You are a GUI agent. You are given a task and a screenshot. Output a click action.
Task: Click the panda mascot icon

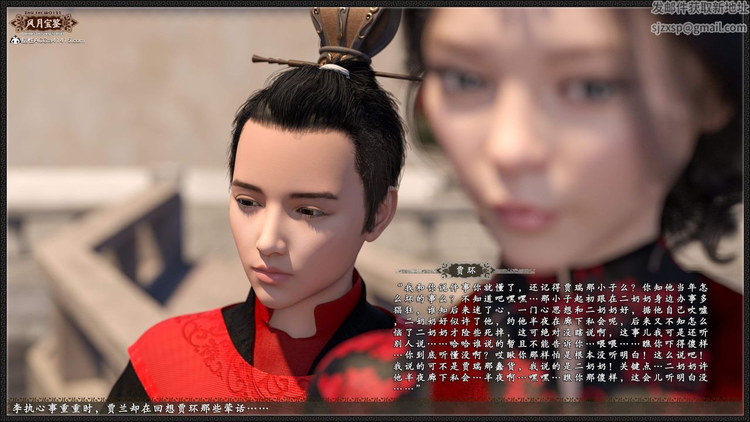click(x=15, y=40)
